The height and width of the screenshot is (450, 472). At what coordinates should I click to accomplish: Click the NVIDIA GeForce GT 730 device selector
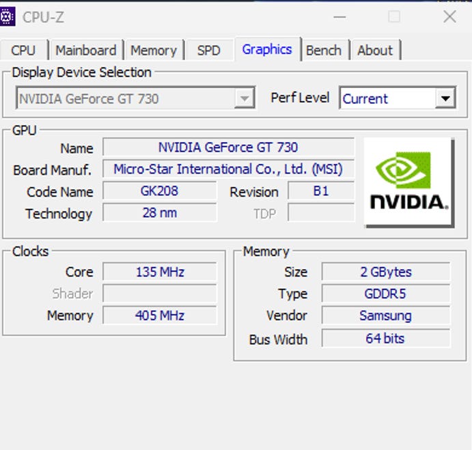(x=135, y=98)
